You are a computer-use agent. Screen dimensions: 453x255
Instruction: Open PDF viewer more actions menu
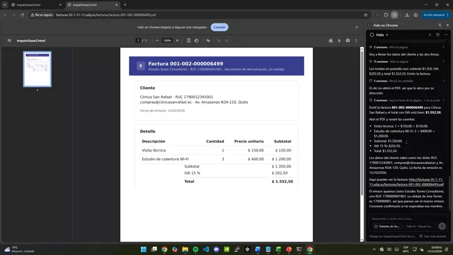pos(356,40)
